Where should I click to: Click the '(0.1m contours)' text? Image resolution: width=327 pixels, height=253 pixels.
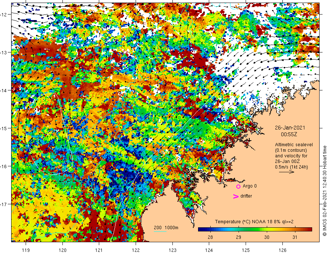291,150
